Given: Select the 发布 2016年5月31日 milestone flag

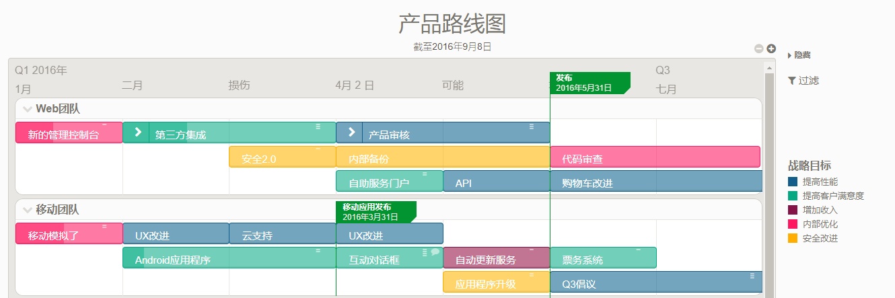Looking at the screenshot, I should [x=590, y=83].
